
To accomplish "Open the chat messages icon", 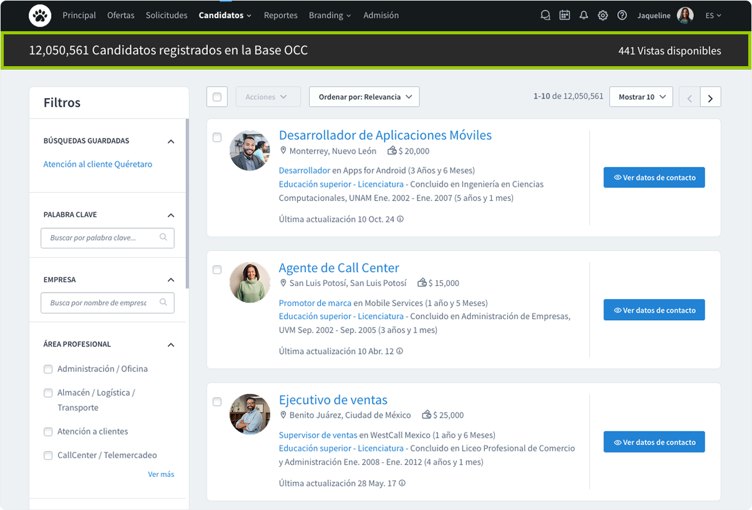I will [x=545, y=16].
